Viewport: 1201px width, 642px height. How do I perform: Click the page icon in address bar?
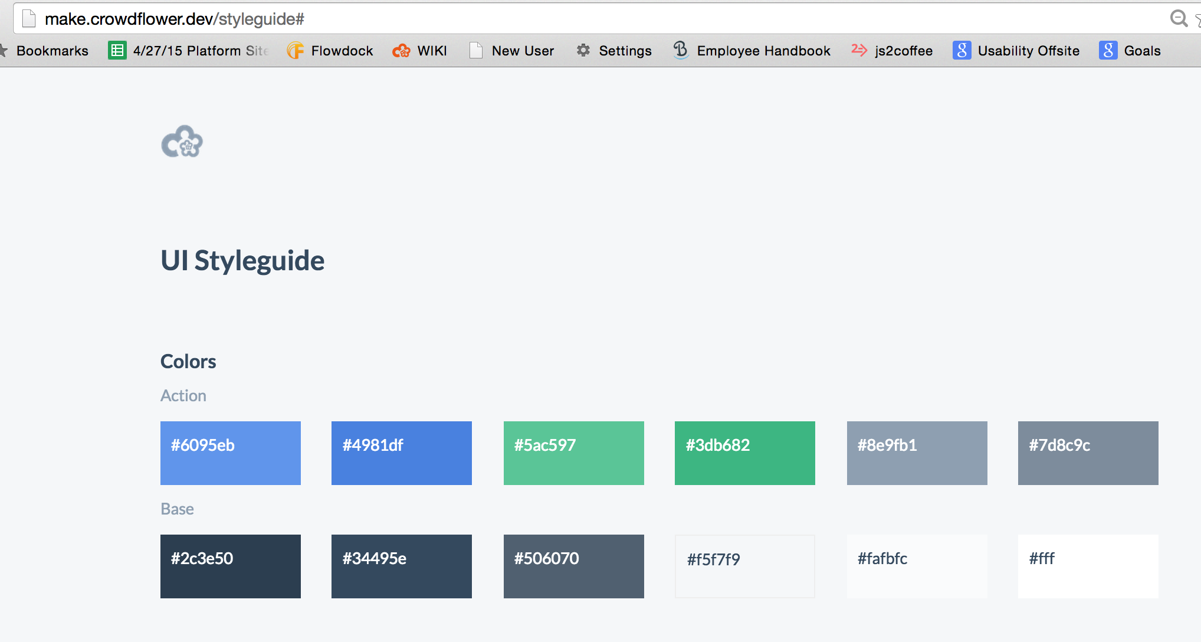click(x=29, y=19)
